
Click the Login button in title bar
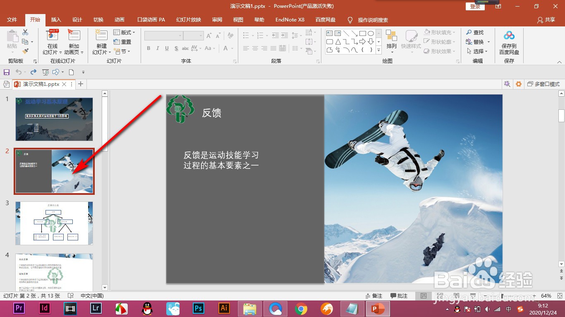coord(475,6)
